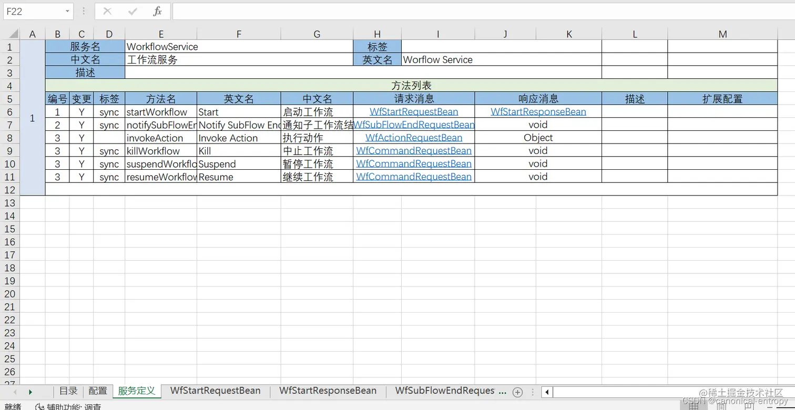Open WfCommandRequestBean link in killWorkflow row

414,151
